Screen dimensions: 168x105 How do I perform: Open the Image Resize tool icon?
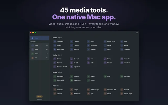pyautogui.click(x=88, y=76)
